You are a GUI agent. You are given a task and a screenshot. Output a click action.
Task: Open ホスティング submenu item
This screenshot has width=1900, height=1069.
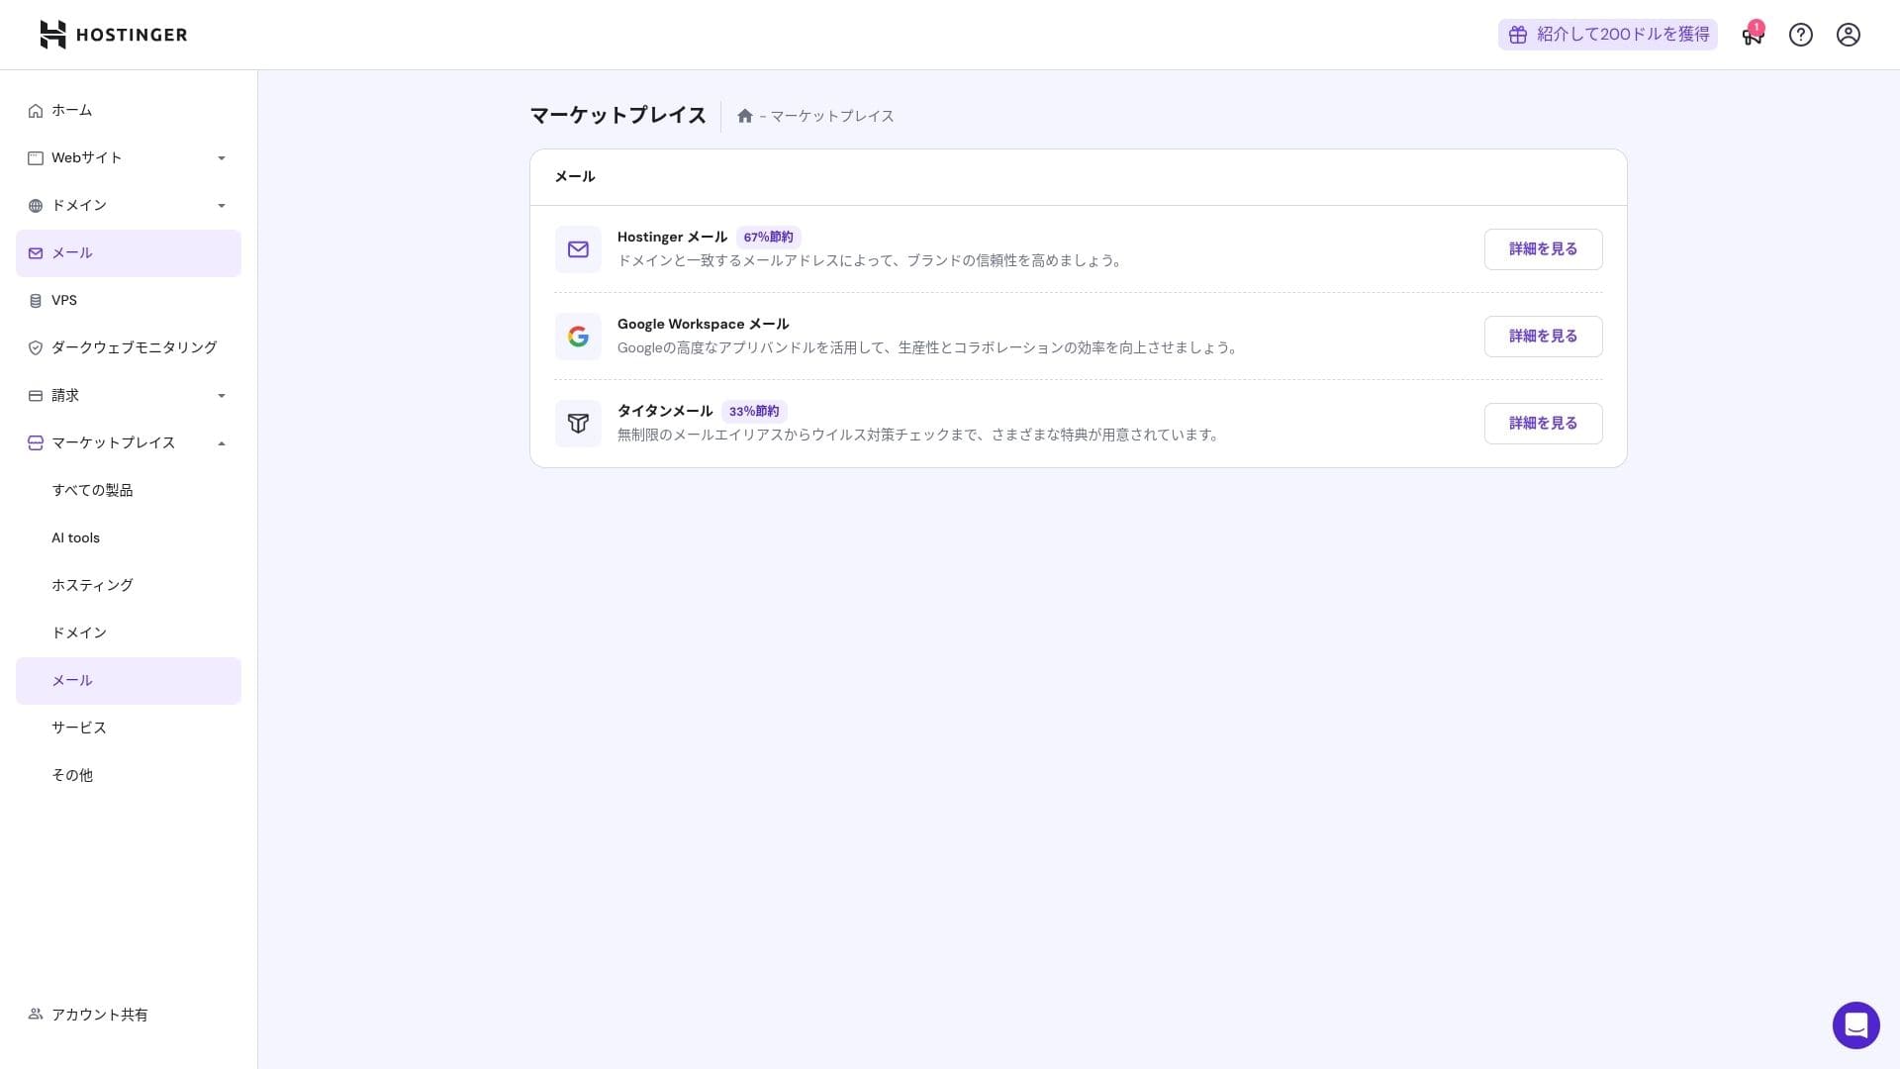pos(129,586)
